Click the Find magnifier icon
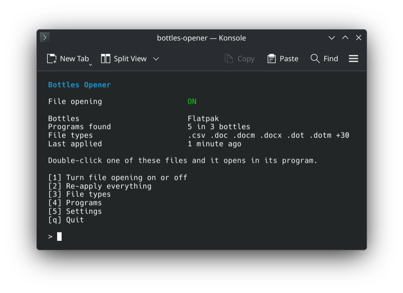Screen dimensions: 403x293 point(315,58)
